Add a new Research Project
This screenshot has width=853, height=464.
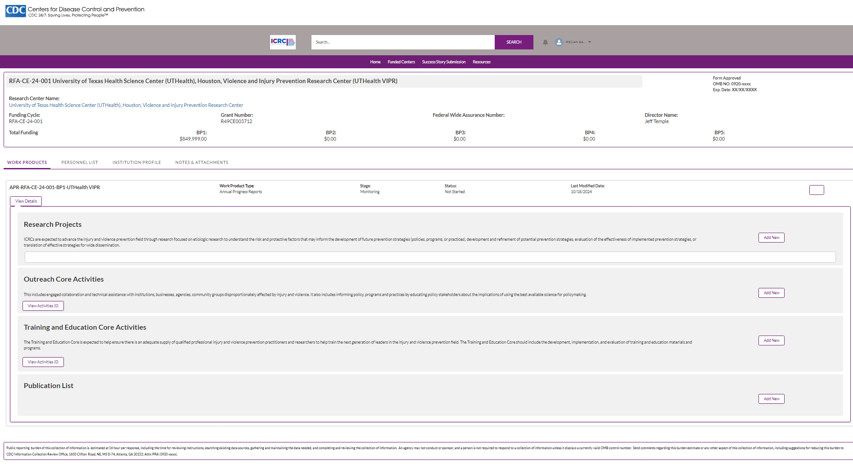click(772, 238)
